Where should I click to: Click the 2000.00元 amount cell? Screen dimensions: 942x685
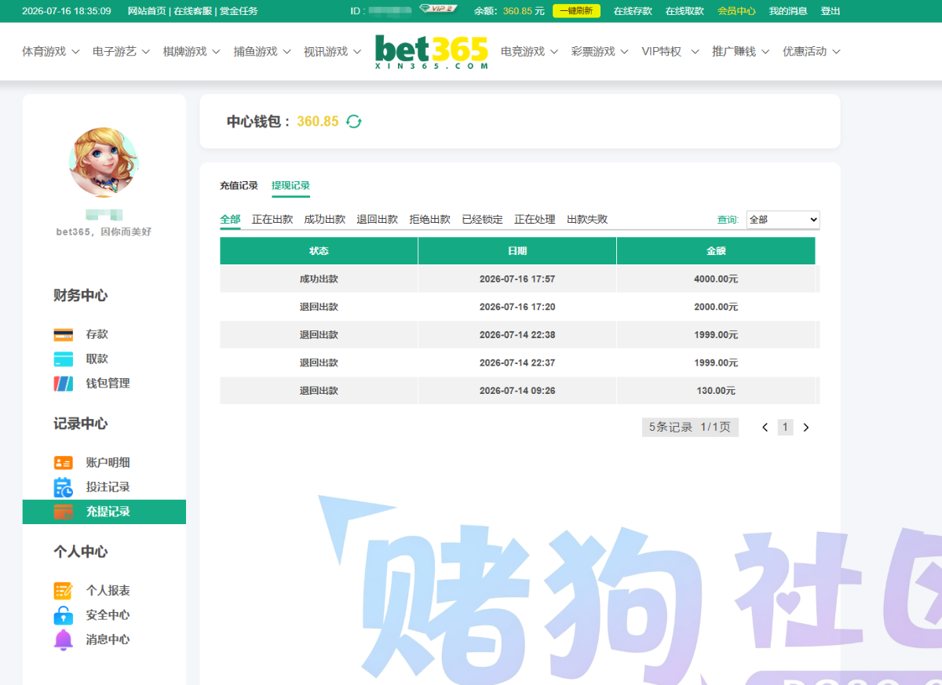pos(716,307)
